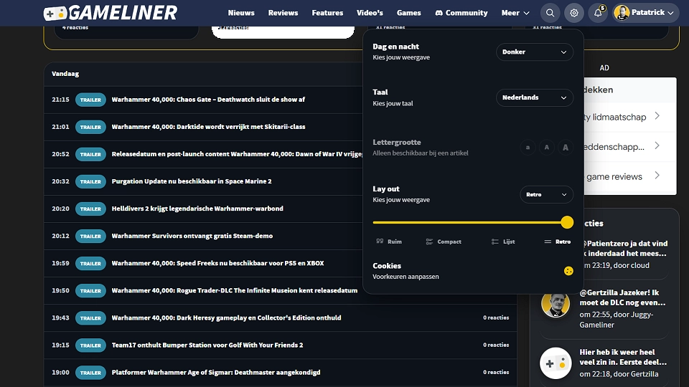Open the lidmaatschap ad row chevron
The width and height of the screenshot is (689, 387).
pos(657,116)
